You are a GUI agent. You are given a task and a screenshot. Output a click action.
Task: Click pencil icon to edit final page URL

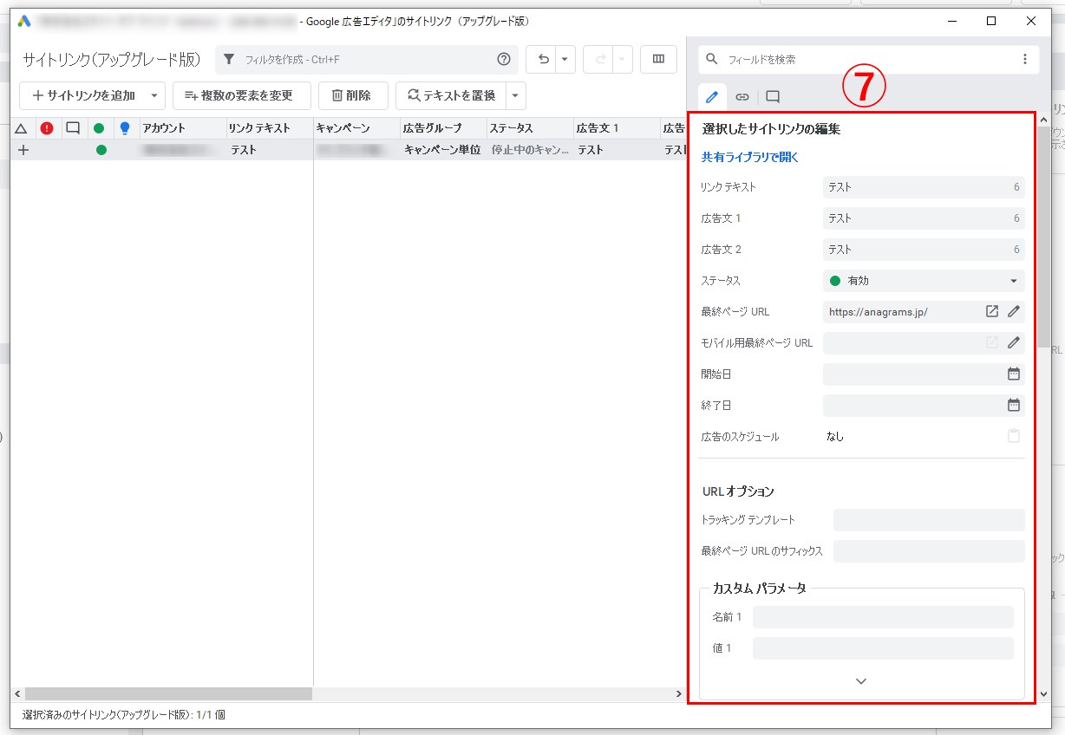(1014, 312)
